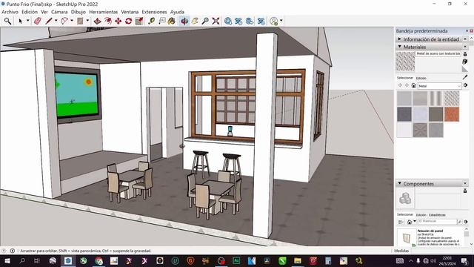Viewport: 474px width, 267px height.
Task: Click default material icon in Materiales
Action: [x=465, y=69]
